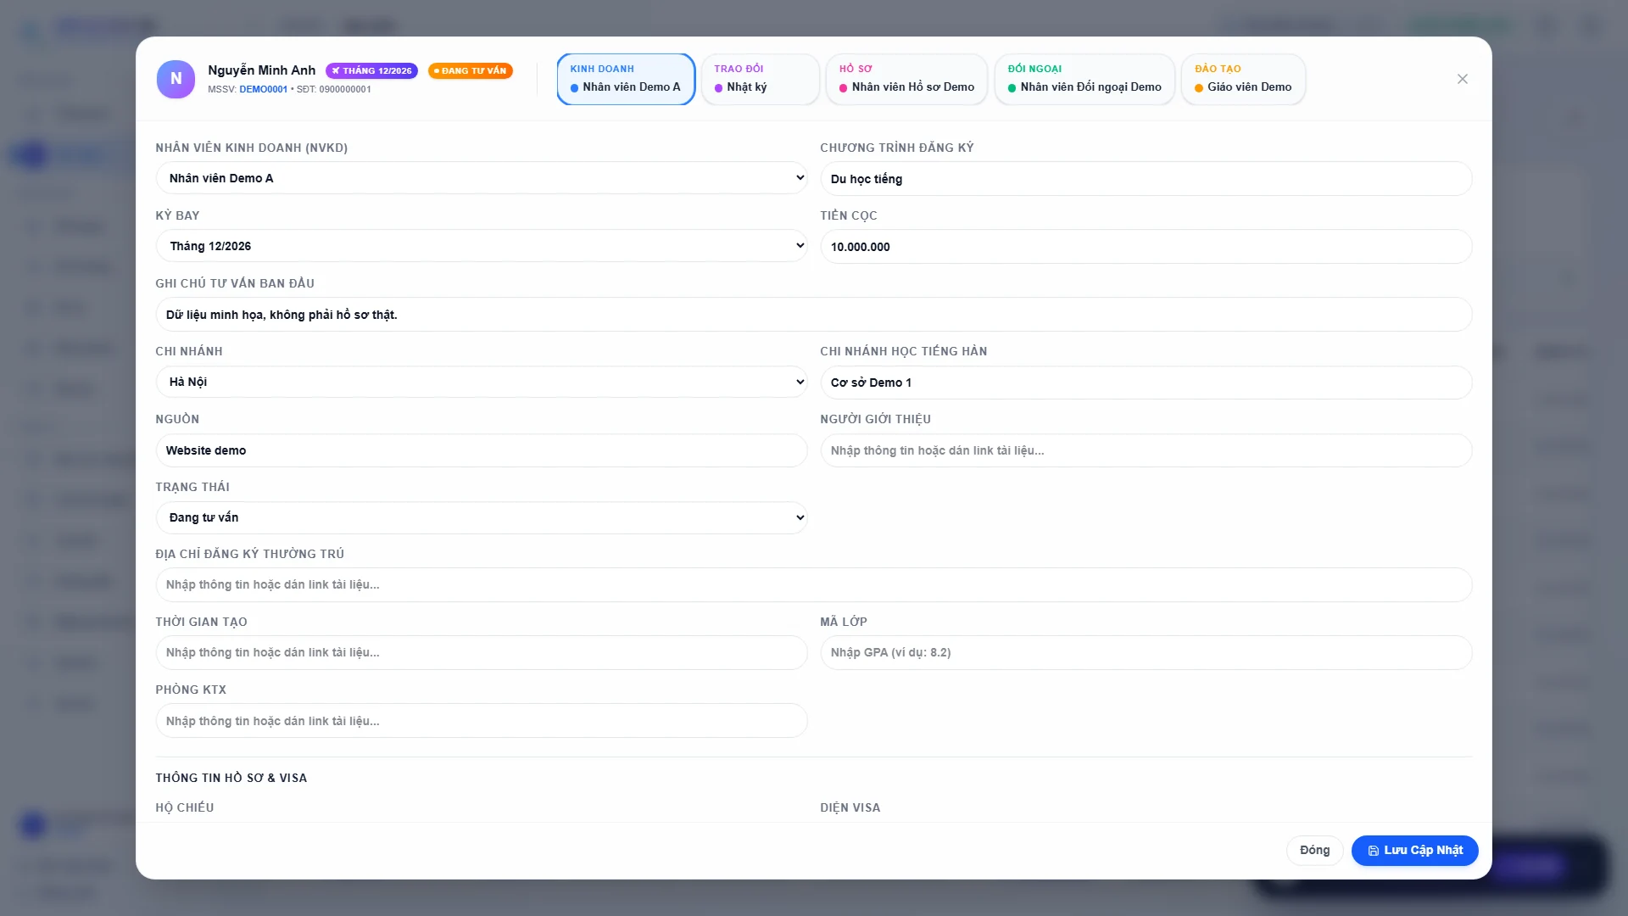Viewport: 1628px width, 916px height.
Task: Click Người giới thiệu input field
Action: pos(1146,450)
